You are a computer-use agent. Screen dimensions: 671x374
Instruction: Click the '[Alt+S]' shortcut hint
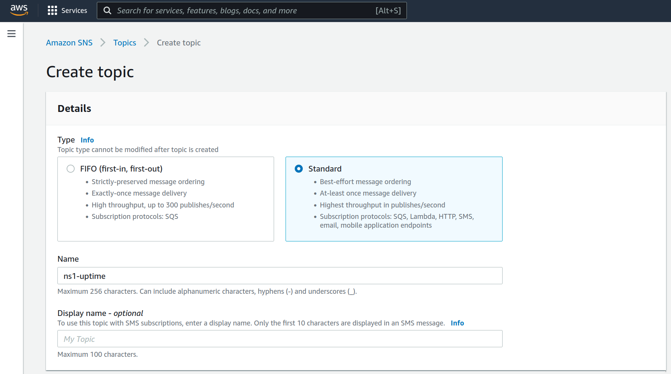coord(388,11)
